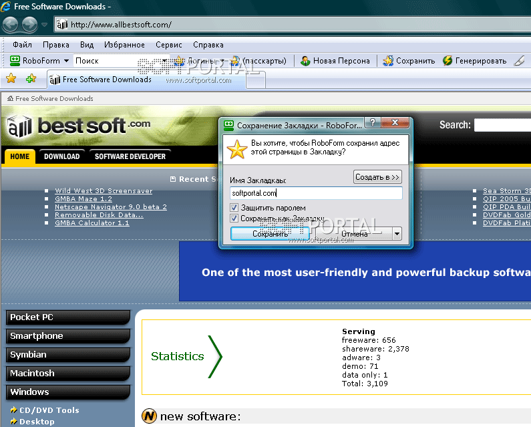This screenshot has height=427, width=531.
Task: Click the Генерировать lightning icon
Action: coord(448,61)
